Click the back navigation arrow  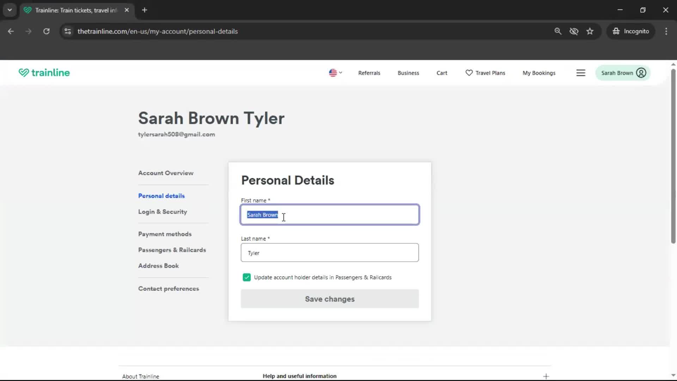coord(11,31)
